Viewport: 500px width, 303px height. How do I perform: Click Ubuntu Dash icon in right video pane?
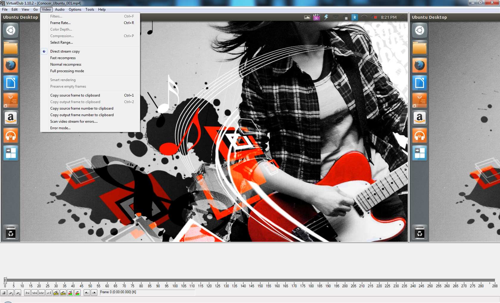coord(420,30)
